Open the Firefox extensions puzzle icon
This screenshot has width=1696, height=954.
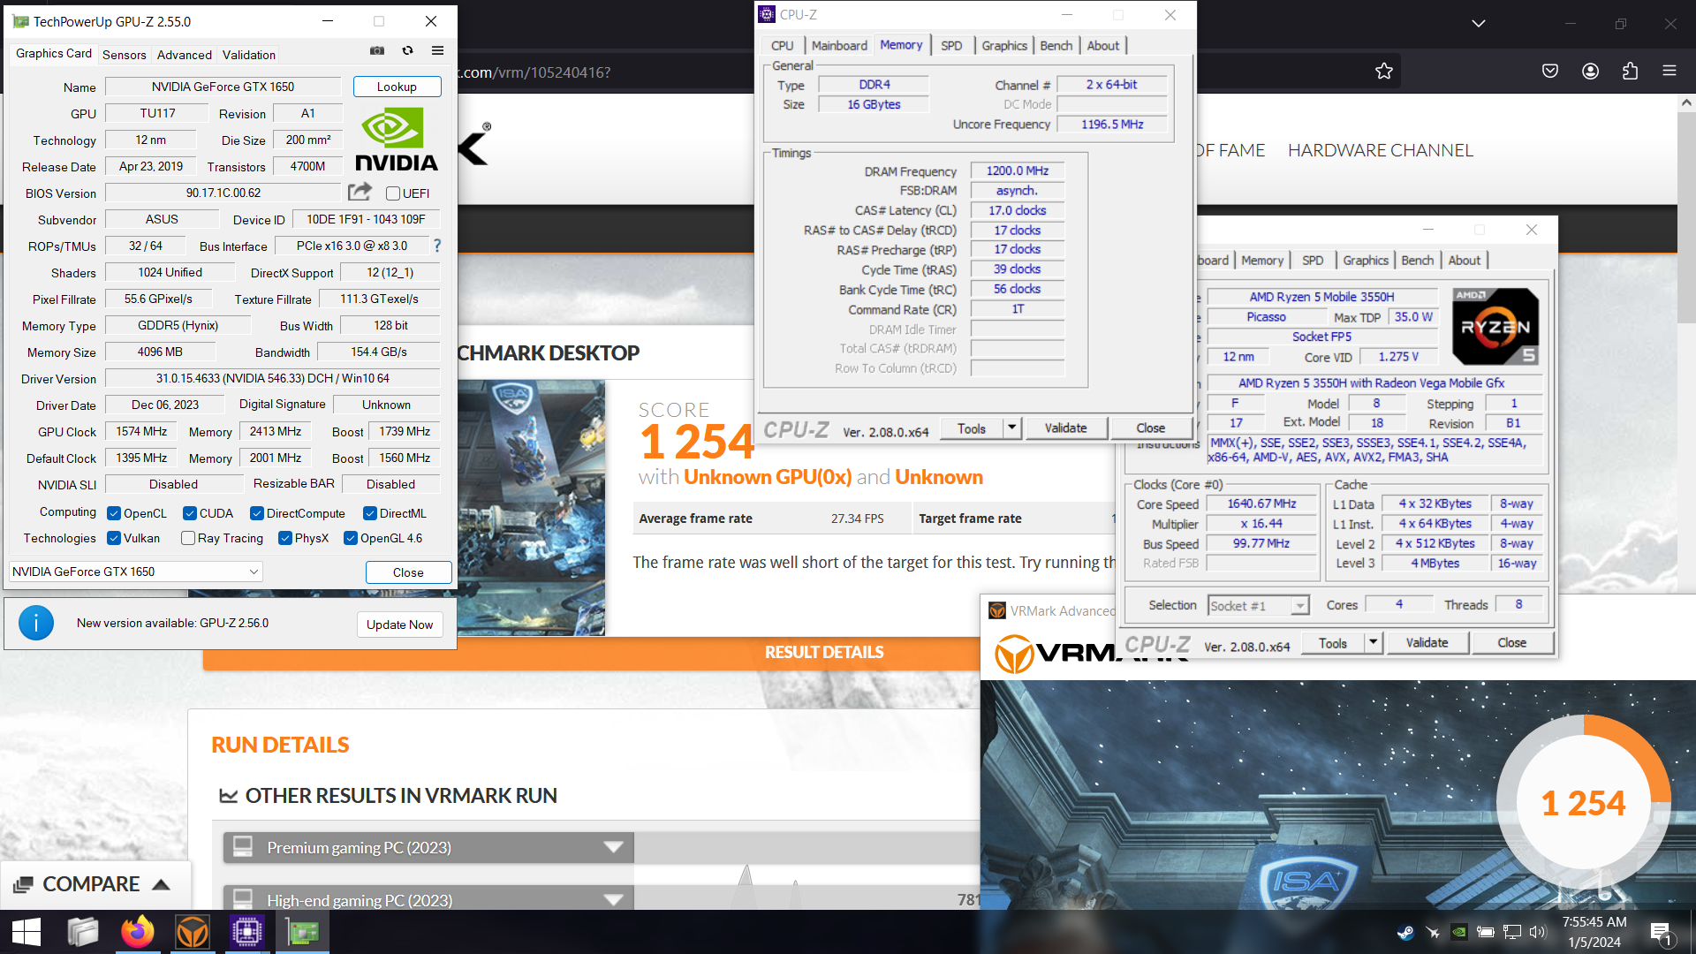tap(1630, 72)
